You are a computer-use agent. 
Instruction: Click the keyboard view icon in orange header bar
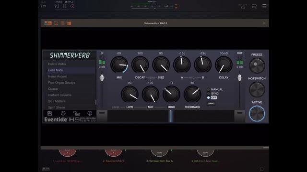[x=48, y=23]
